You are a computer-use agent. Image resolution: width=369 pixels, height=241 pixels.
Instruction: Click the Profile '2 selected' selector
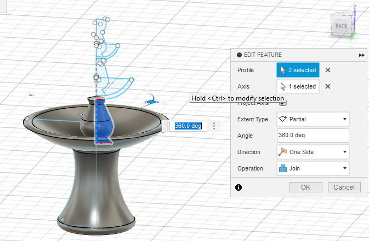tap(298, 70)
